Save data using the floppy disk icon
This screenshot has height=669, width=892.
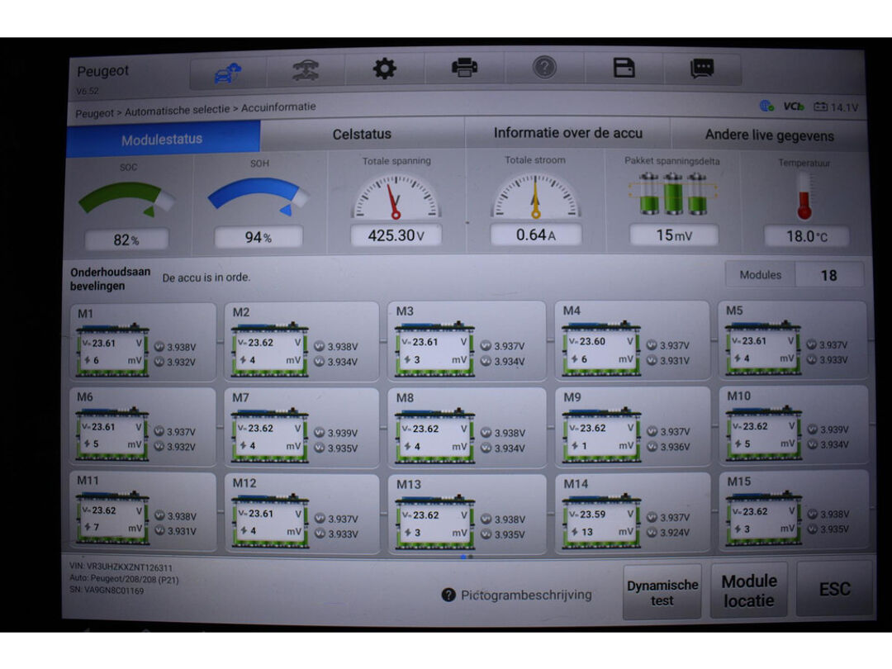click(624, 69)
